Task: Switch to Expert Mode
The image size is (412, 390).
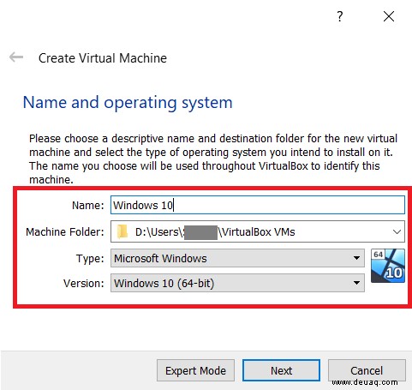Action: click(195, 370)
